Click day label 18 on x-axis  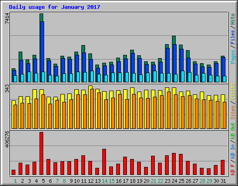click(x=132, y=181)
